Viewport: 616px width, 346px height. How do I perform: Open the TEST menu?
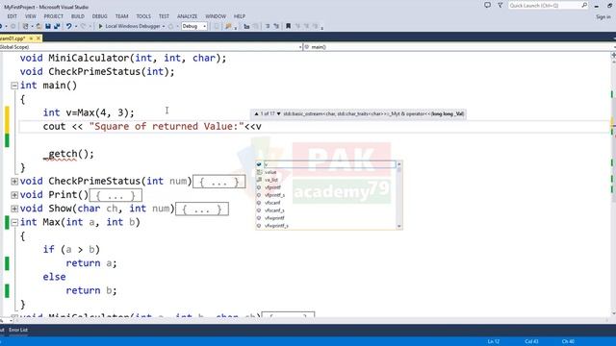click(164, 16)
